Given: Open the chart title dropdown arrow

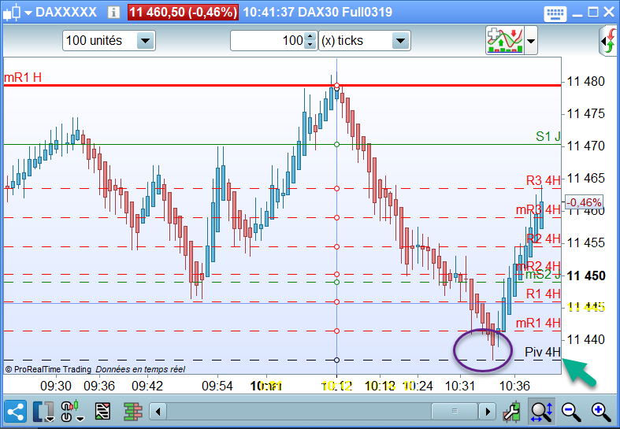Looking at the screenshot, I should pyautogui.click(x=28, y=13).
